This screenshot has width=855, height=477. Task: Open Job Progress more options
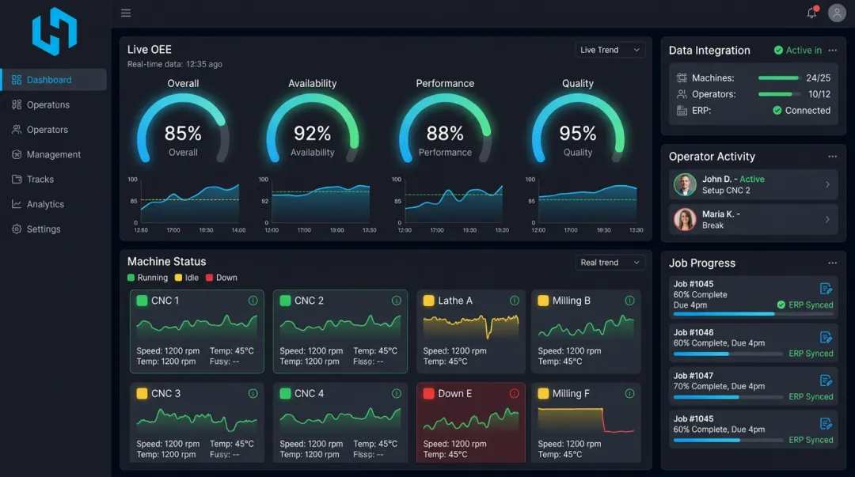(x=832, y=263)
